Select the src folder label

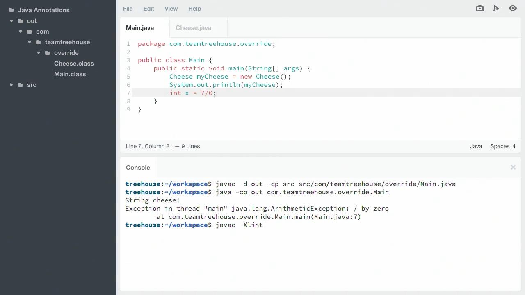(x=32, y=85)
